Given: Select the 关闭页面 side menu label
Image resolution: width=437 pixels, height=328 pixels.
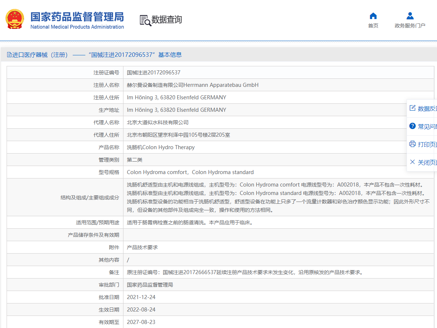Looking at the screenshot, I should point(427,162).
